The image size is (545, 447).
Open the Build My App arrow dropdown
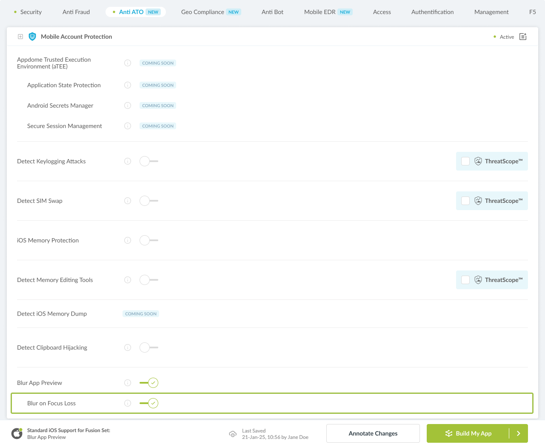[x=518, y=433]
